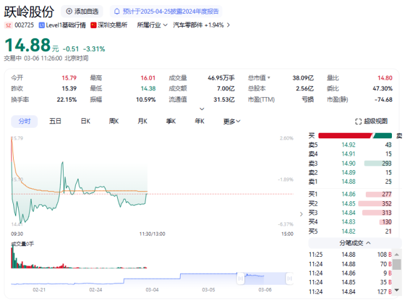Collapse the 分笔成交 section header
This screenshot has width=405, height=306.
355,243
